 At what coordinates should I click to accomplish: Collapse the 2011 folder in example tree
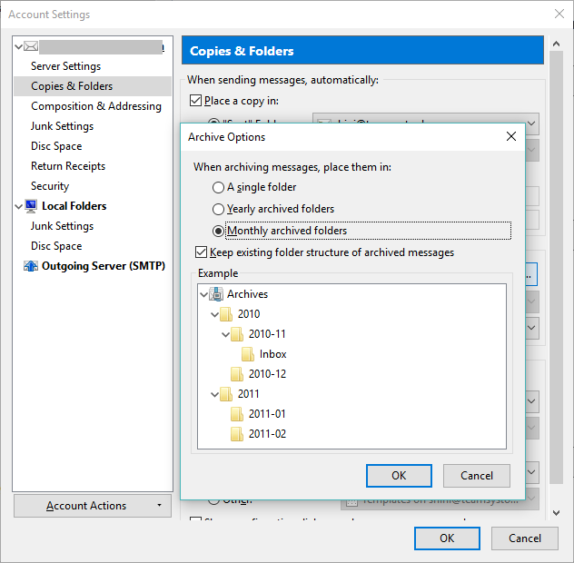[214, 394]
